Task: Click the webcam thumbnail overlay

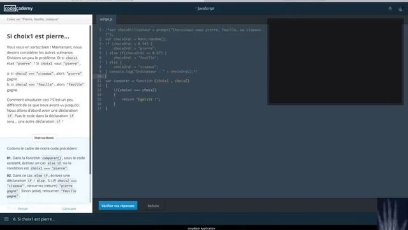Action: 393,214
